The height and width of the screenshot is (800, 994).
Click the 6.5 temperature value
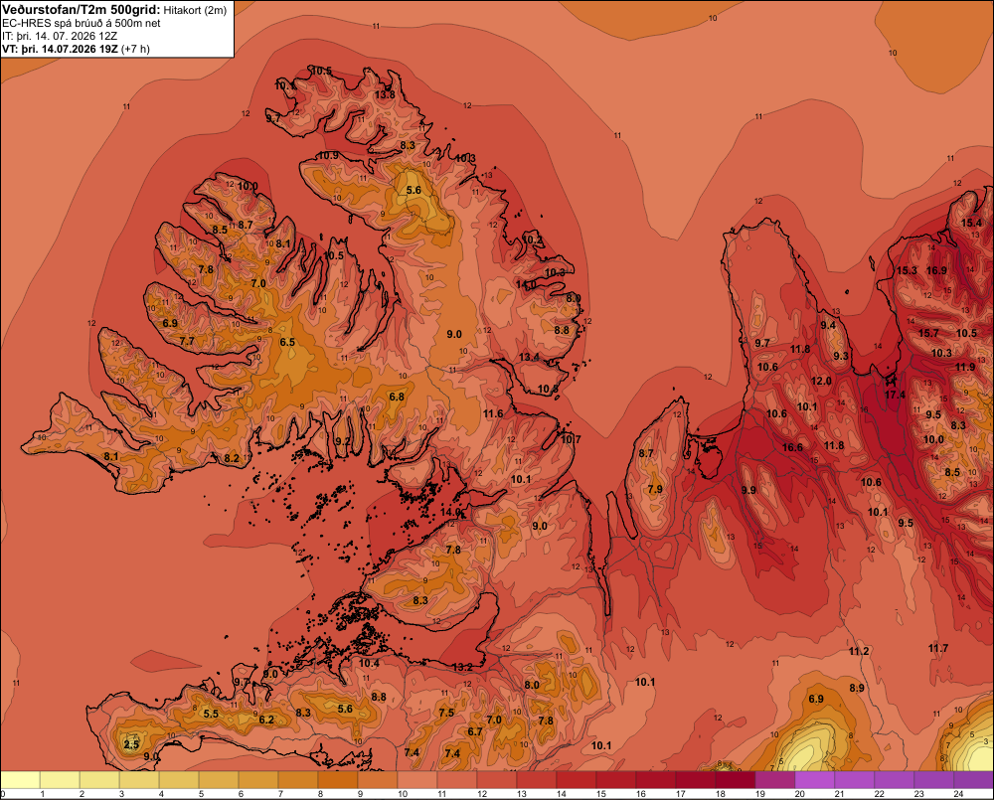point(287,342)
